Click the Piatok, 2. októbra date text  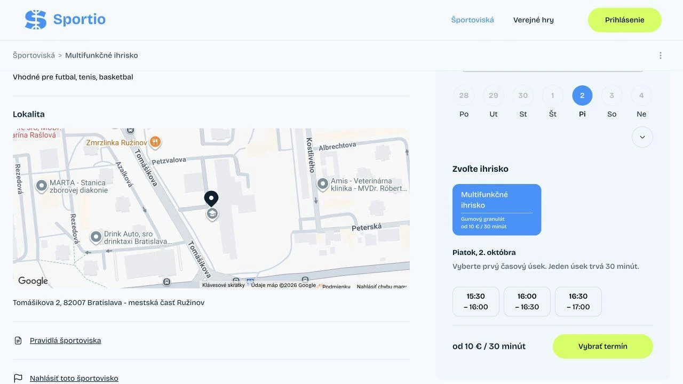click(484, 252)
